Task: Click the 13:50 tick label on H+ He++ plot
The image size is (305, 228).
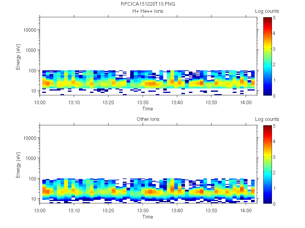Action: [211, 102]
